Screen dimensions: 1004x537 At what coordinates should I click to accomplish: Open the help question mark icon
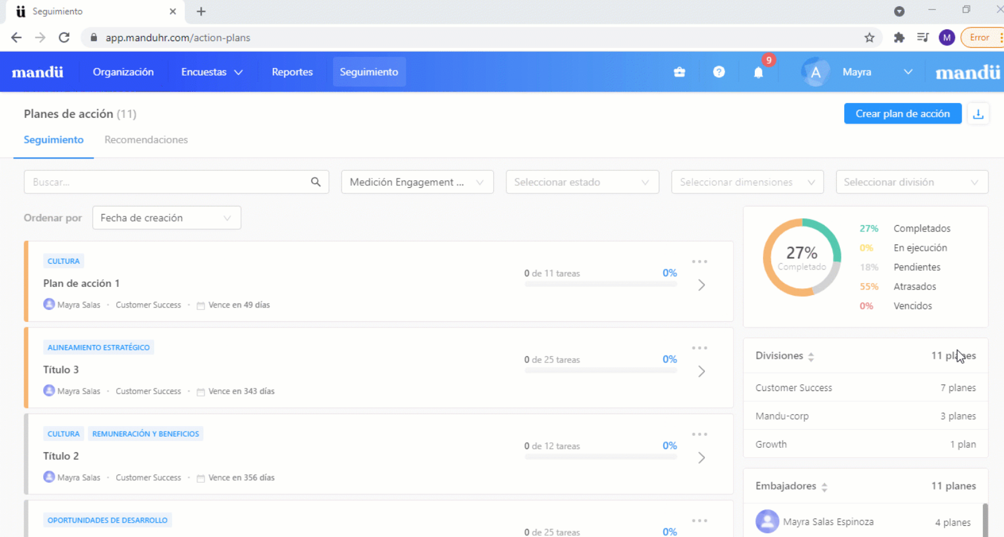719,72
